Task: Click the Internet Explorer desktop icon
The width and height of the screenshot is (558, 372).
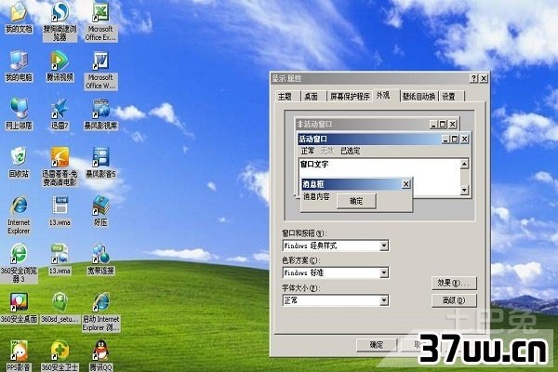Action: (19, 215)
